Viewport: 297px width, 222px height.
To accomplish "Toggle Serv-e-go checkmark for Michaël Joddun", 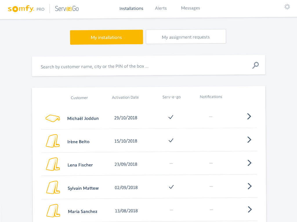I will (171, 117).
